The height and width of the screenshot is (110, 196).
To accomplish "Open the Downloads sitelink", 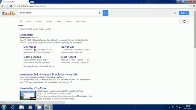I will coord(30,47).
